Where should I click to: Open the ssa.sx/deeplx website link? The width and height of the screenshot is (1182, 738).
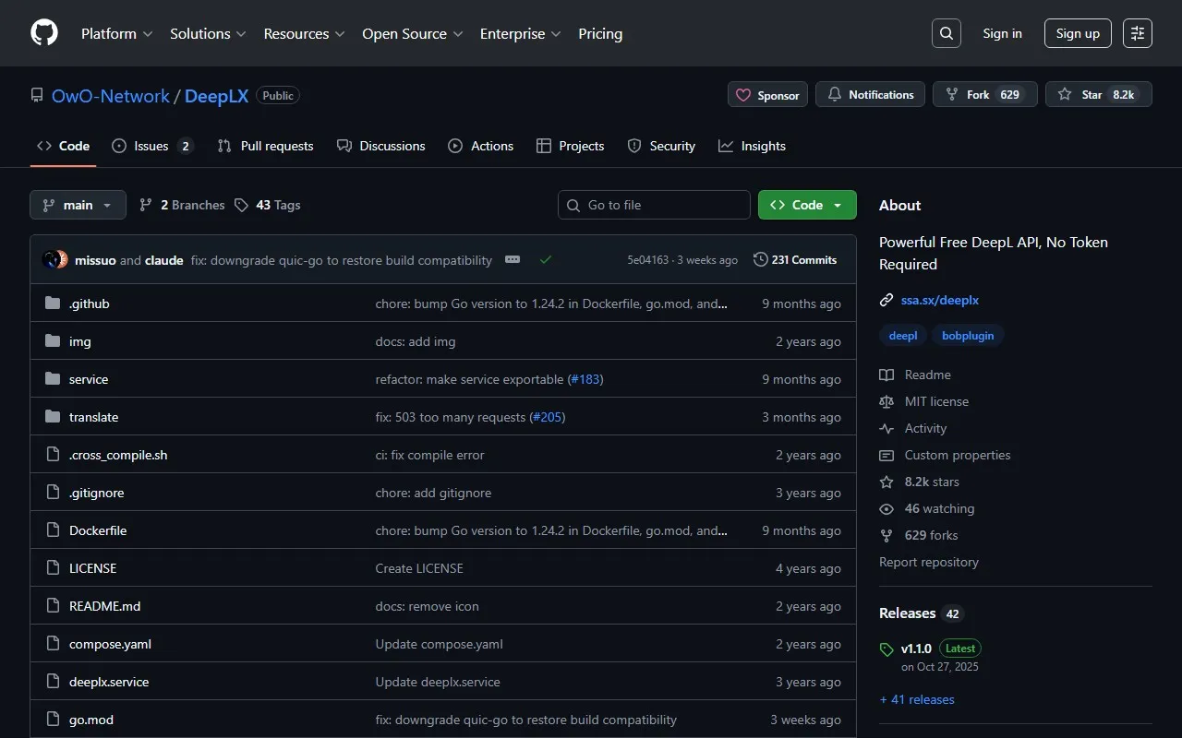pyautogui.click(x=939, y=300)
